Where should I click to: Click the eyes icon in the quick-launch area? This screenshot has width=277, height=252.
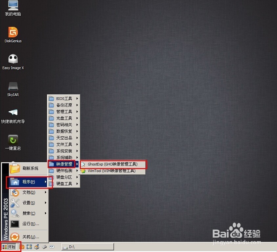click(53, 247)
